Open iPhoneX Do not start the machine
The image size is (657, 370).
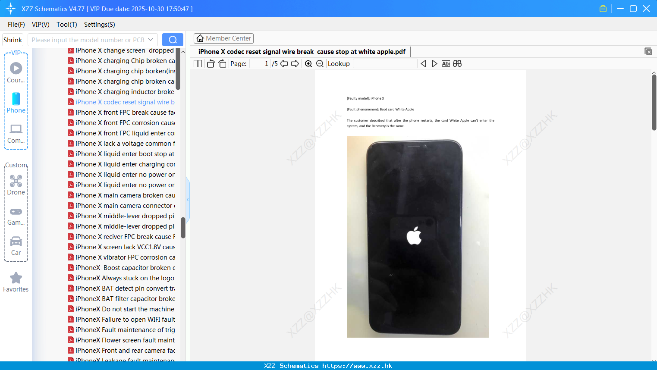click(x=121, y=309)
